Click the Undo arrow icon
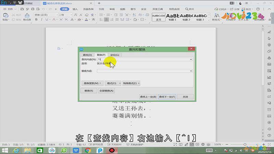Screen dimensions: 274x154 point(43,9)
